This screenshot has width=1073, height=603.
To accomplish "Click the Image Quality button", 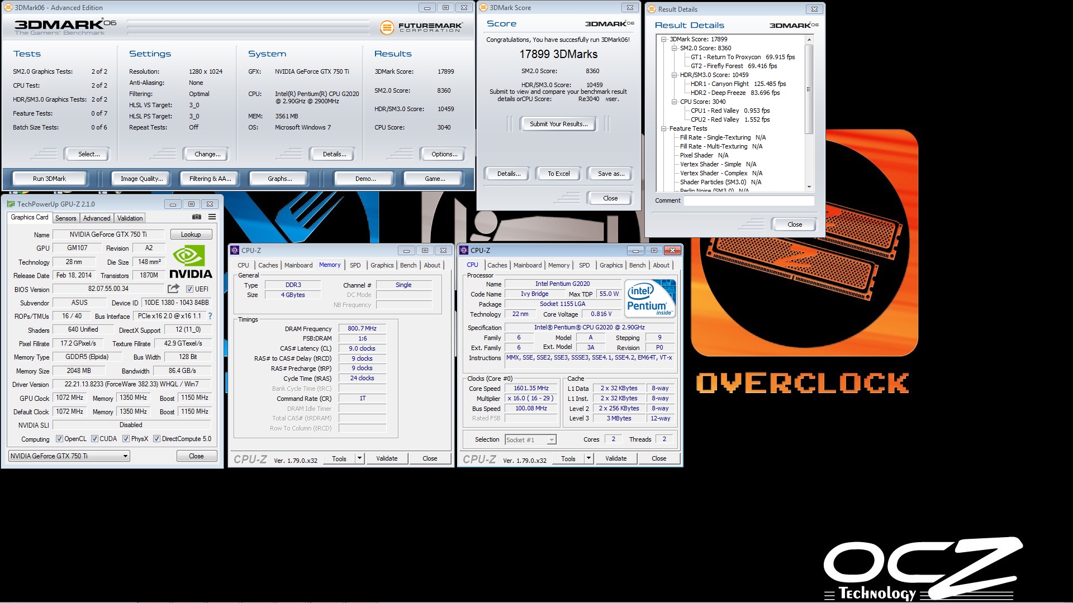I will (142, 179).
